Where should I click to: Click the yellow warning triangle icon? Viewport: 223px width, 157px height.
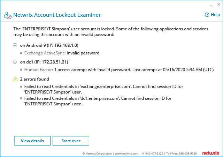[15, 79]
